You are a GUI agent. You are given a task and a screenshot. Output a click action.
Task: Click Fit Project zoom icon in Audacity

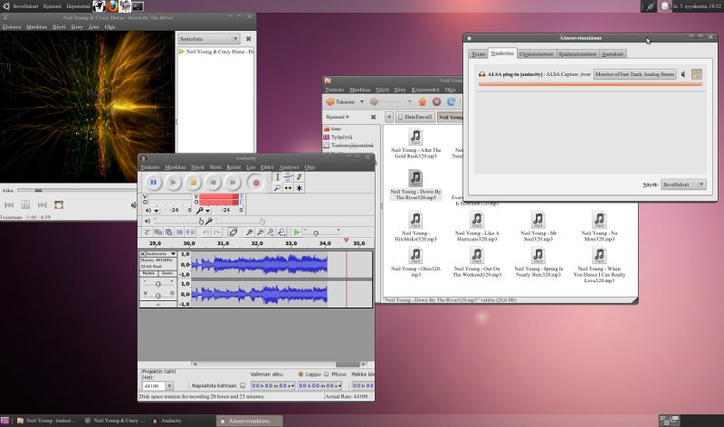click(x=281, y=232)
